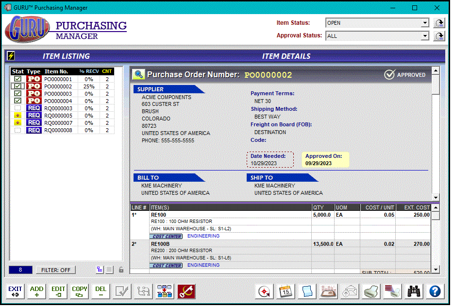Click the binoculars search icon
The height and width of the screenshot is (308, 454).
(x=414, y=292)
